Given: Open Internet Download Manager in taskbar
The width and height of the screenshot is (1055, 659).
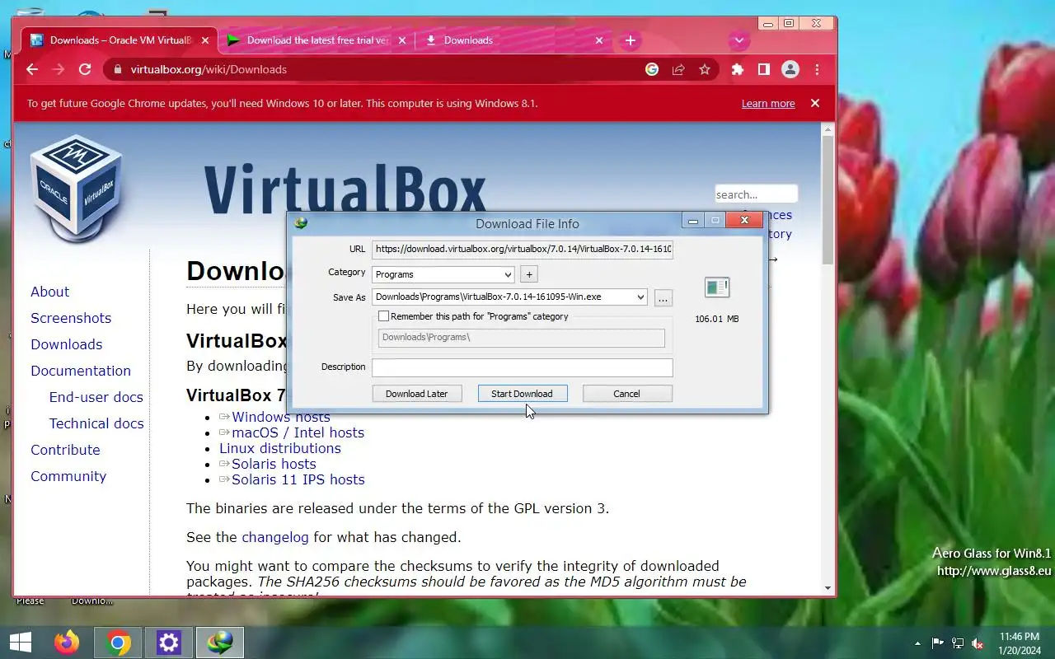Looking at the screenshot, I should 220,643.
